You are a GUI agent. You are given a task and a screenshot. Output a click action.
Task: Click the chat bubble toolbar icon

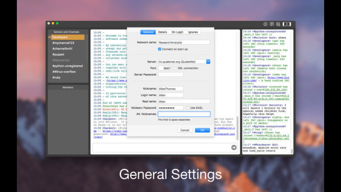coord(272,24)
